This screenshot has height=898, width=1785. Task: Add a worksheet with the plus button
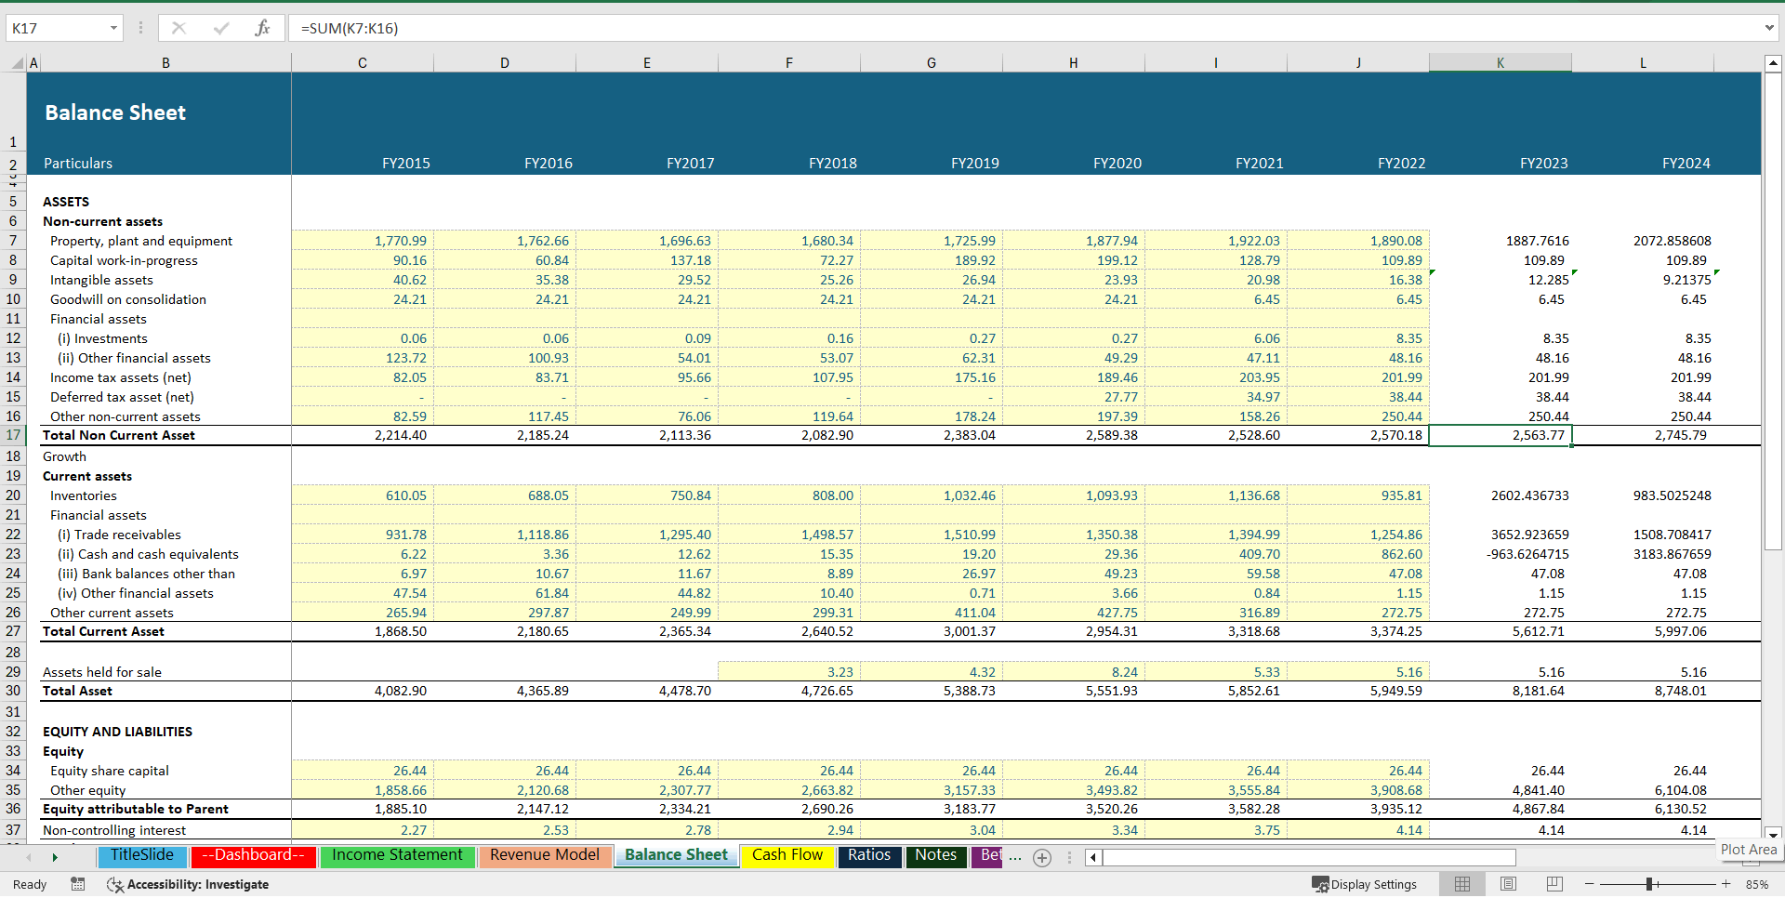click(1042, 857)
